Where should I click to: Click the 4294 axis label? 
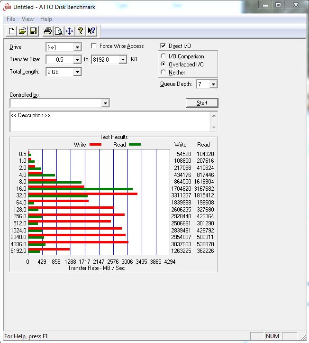click(170, 262)
